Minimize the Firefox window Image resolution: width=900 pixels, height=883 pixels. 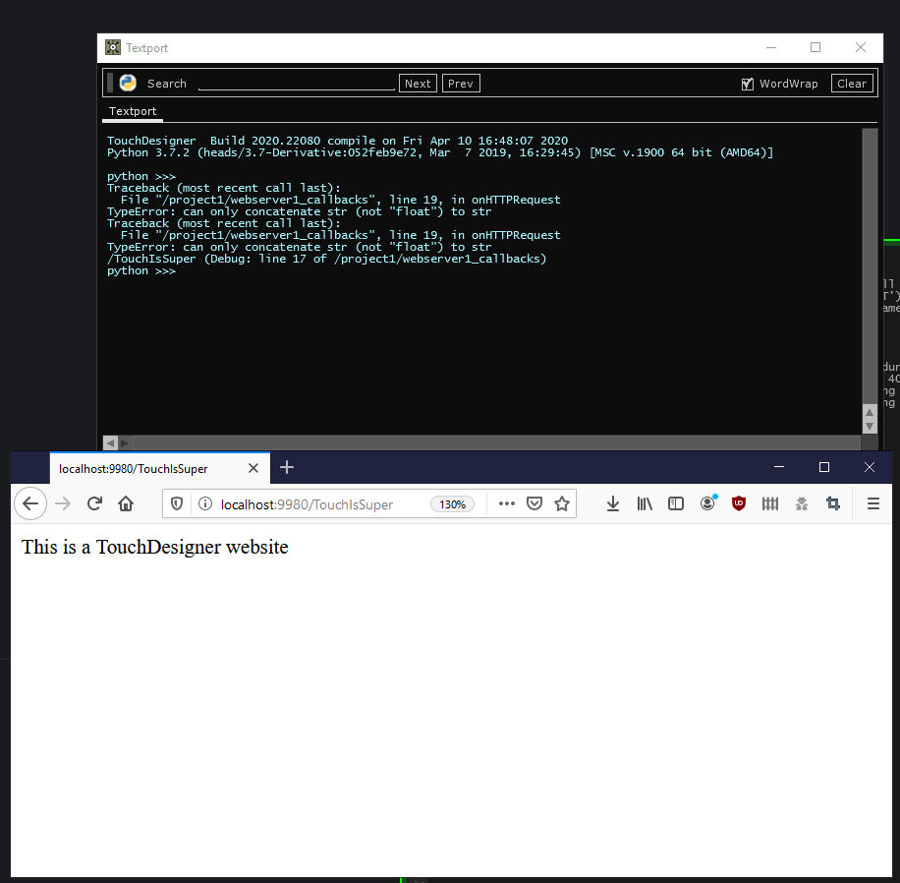point(779,467)
